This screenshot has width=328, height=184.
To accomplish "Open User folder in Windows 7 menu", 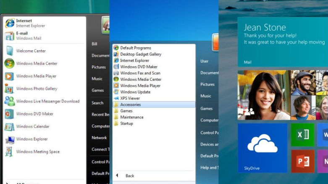I will (x=204, y=61).
